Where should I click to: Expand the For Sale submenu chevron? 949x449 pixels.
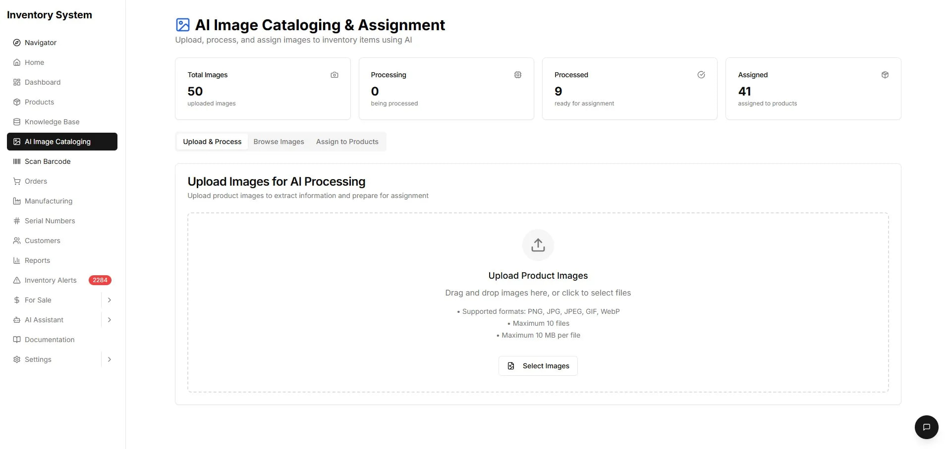pos(110,300)
